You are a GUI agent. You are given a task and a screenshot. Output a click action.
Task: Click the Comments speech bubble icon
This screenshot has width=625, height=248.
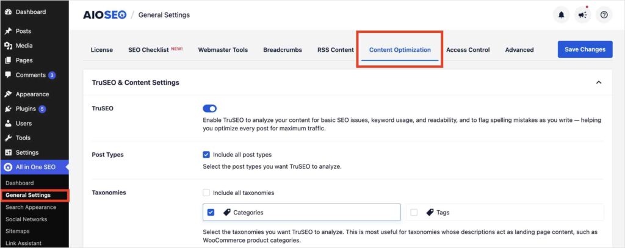click(x=7, y=75)
